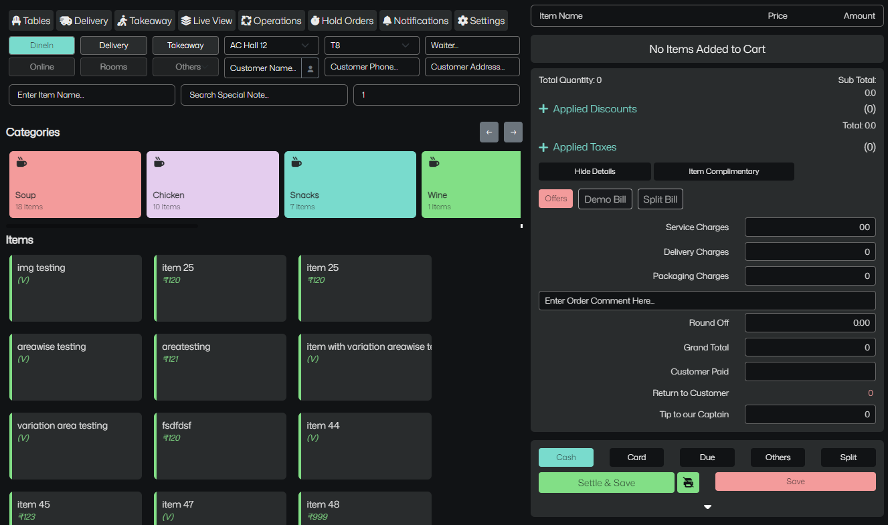Select the pink Soup category tile
Image resolution: width=888 pixels, height=525 pixels.
pyautogui.click(x=75, y=185)
